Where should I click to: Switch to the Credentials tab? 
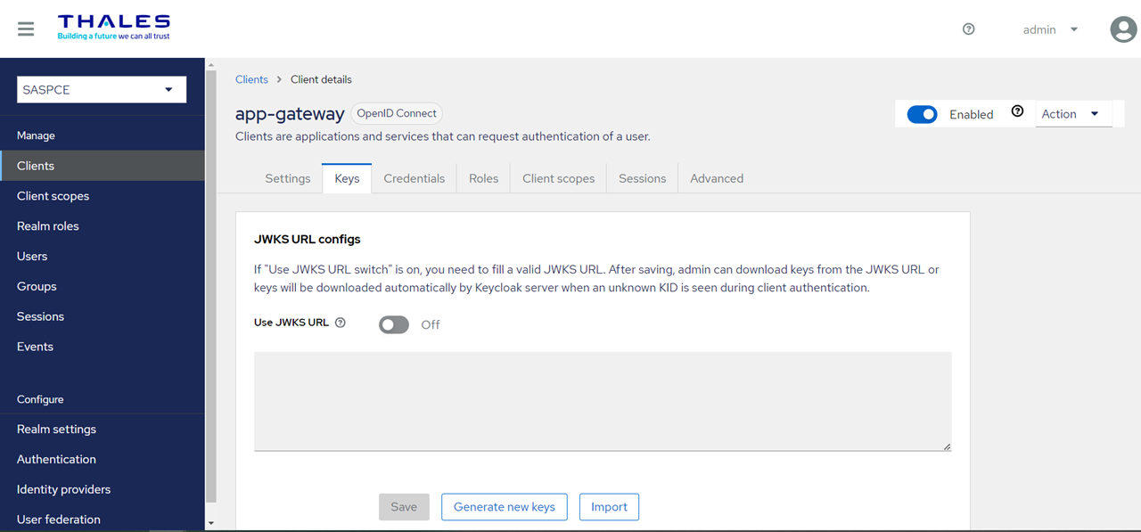pos(414,178)
